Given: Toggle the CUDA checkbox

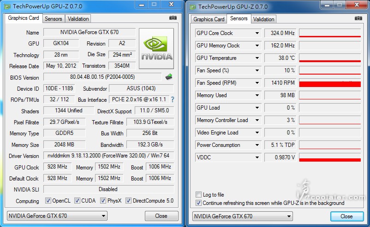Looking at the screenshot, I should (77, 201).
